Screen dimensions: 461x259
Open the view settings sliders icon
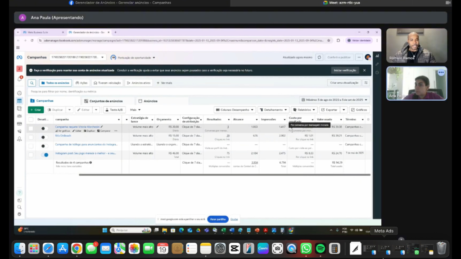tap(366, 83)
